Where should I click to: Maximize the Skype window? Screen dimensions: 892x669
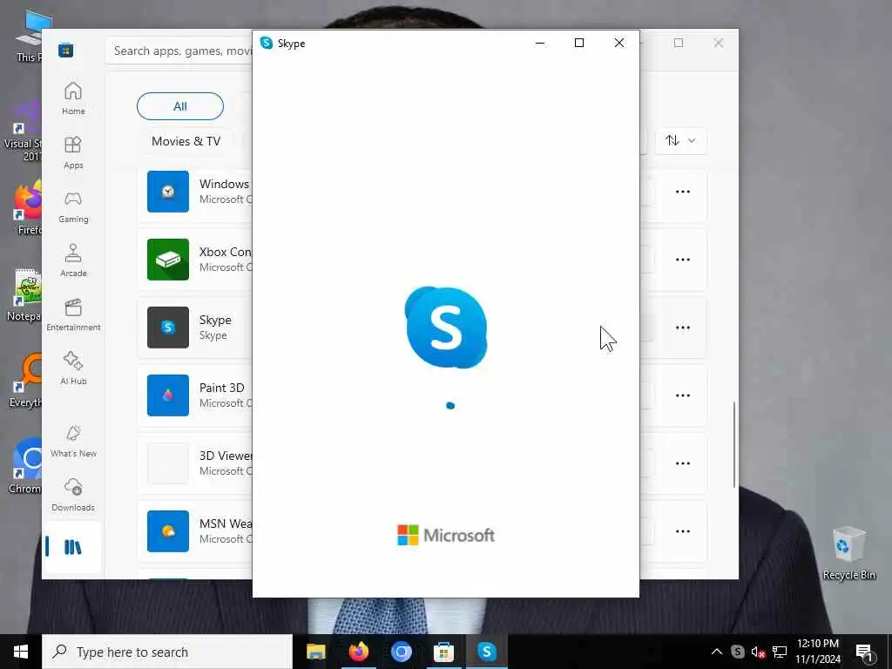(x=579, y=43)
